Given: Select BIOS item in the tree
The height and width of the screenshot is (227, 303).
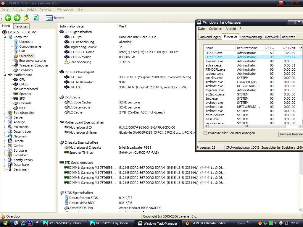Looking at the screenshot, I should [x=23, y=108].
